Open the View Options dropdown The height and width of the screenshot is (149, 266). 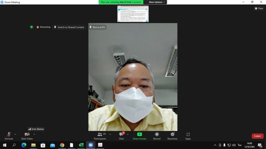[157, 2]
